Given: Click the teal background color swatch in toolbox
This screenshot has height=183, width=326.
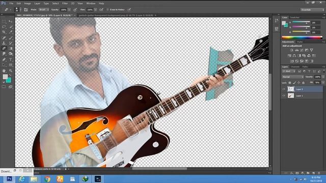Looking at the screenshot, I should click(x=9, y=80).
